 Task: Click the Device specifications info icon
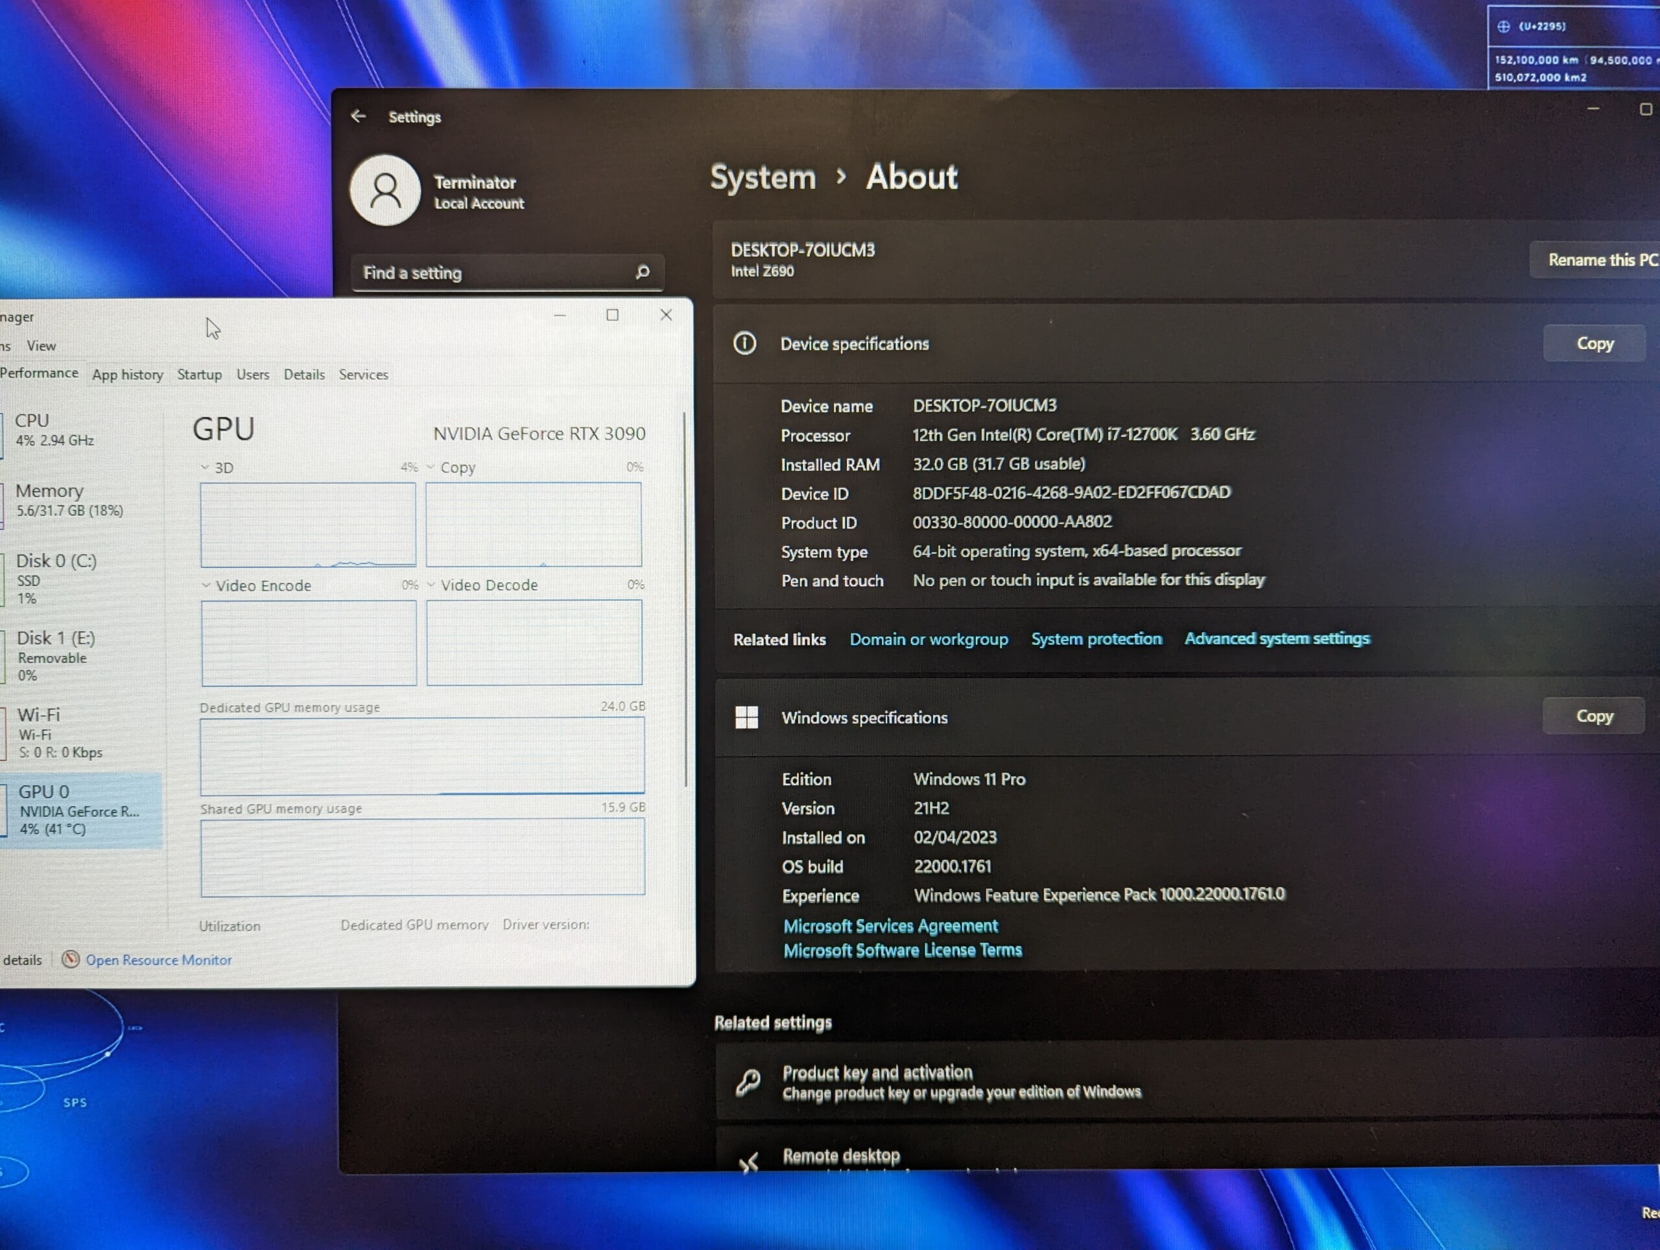(x=744, y=344)
